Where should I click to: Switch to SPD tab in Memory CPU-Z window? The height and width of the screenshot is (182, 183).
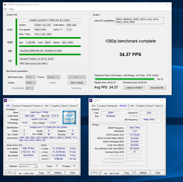click(x=132, y=106)
